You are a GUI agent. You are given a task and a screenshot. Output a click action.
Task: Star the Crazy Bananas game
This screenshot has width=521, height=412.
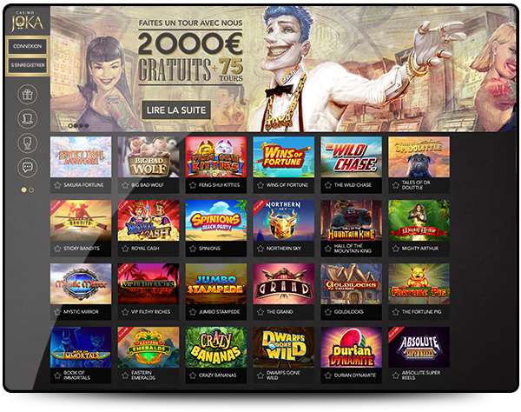(x=193, y=375)
